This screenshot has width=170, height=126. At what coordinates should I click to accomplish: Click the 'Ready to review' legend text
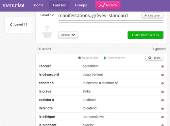pyautogui.click(x=116, y=58)
